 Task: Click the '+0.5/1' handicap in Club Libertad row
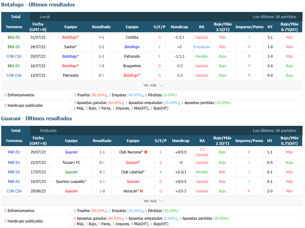click(181, 172)
